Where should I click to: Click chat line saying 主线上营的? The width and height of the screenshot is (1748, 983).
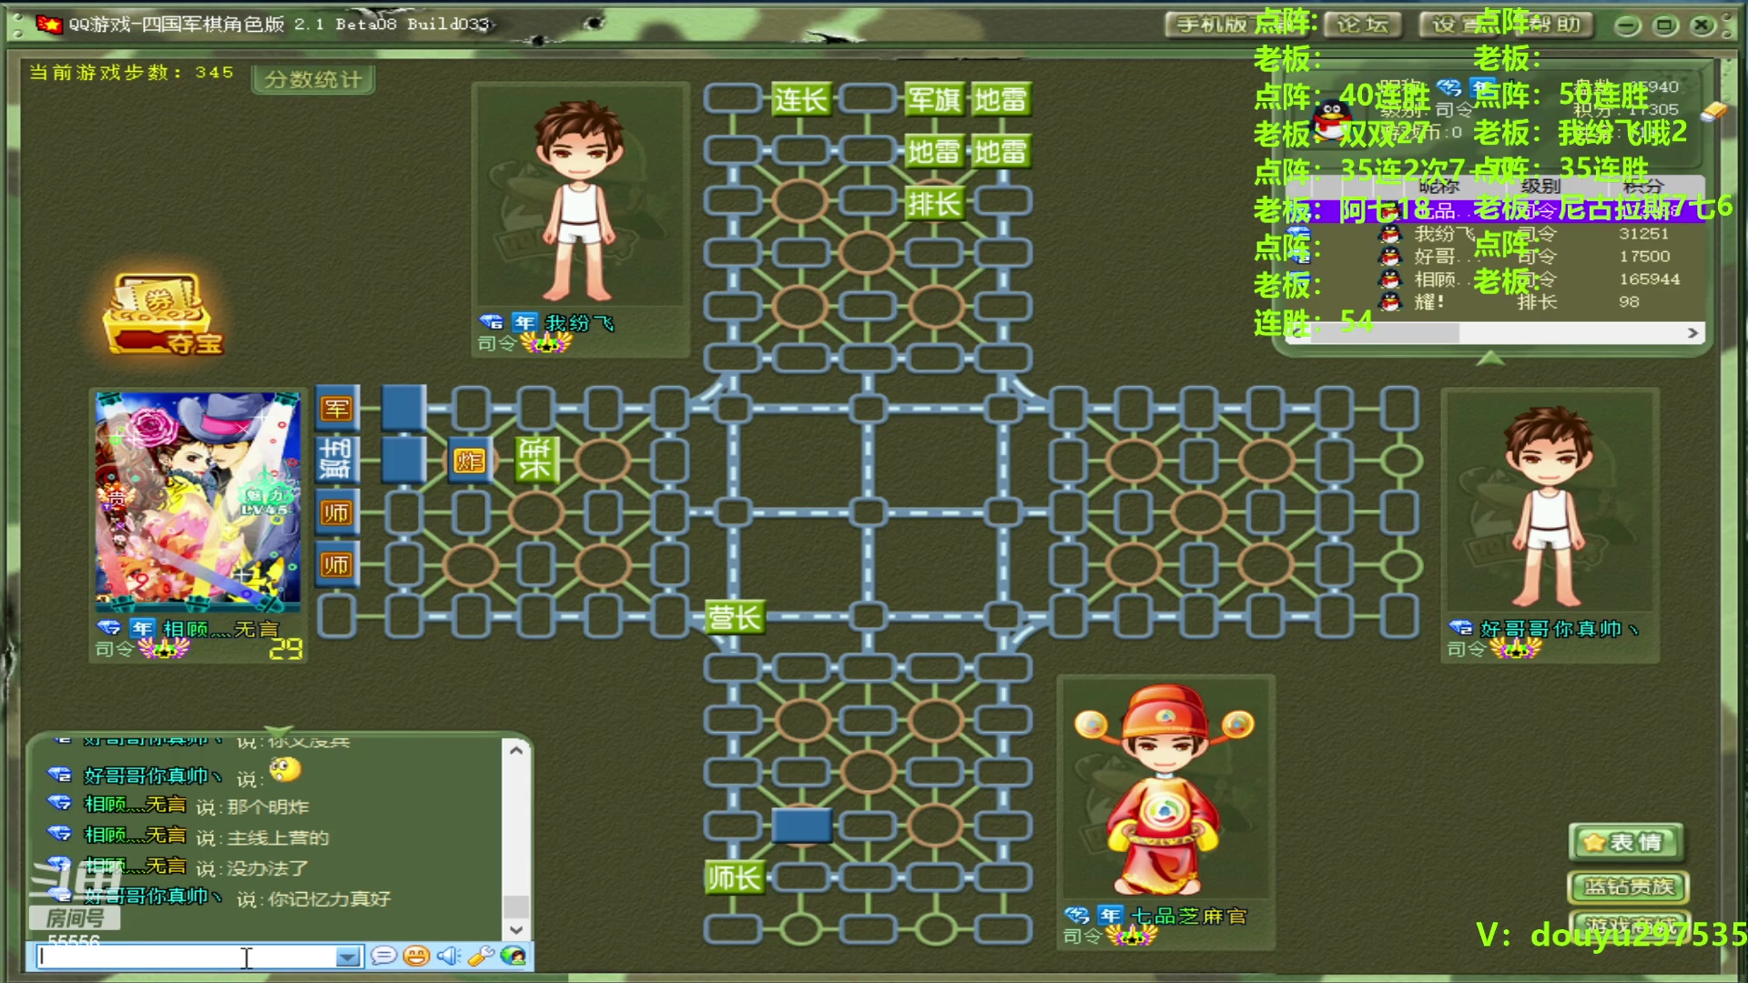pyautogui.click(x=279, y=837)
